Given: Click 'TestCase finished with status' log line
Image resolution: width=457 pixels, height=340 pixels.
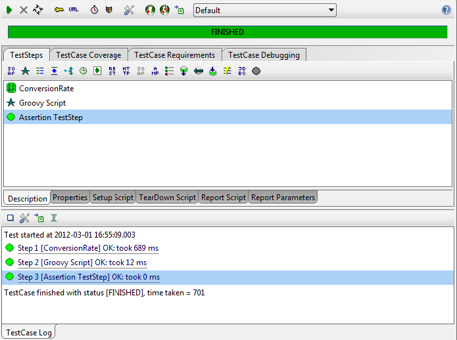Looking at the screenshot, I should (x=105, y=293).
